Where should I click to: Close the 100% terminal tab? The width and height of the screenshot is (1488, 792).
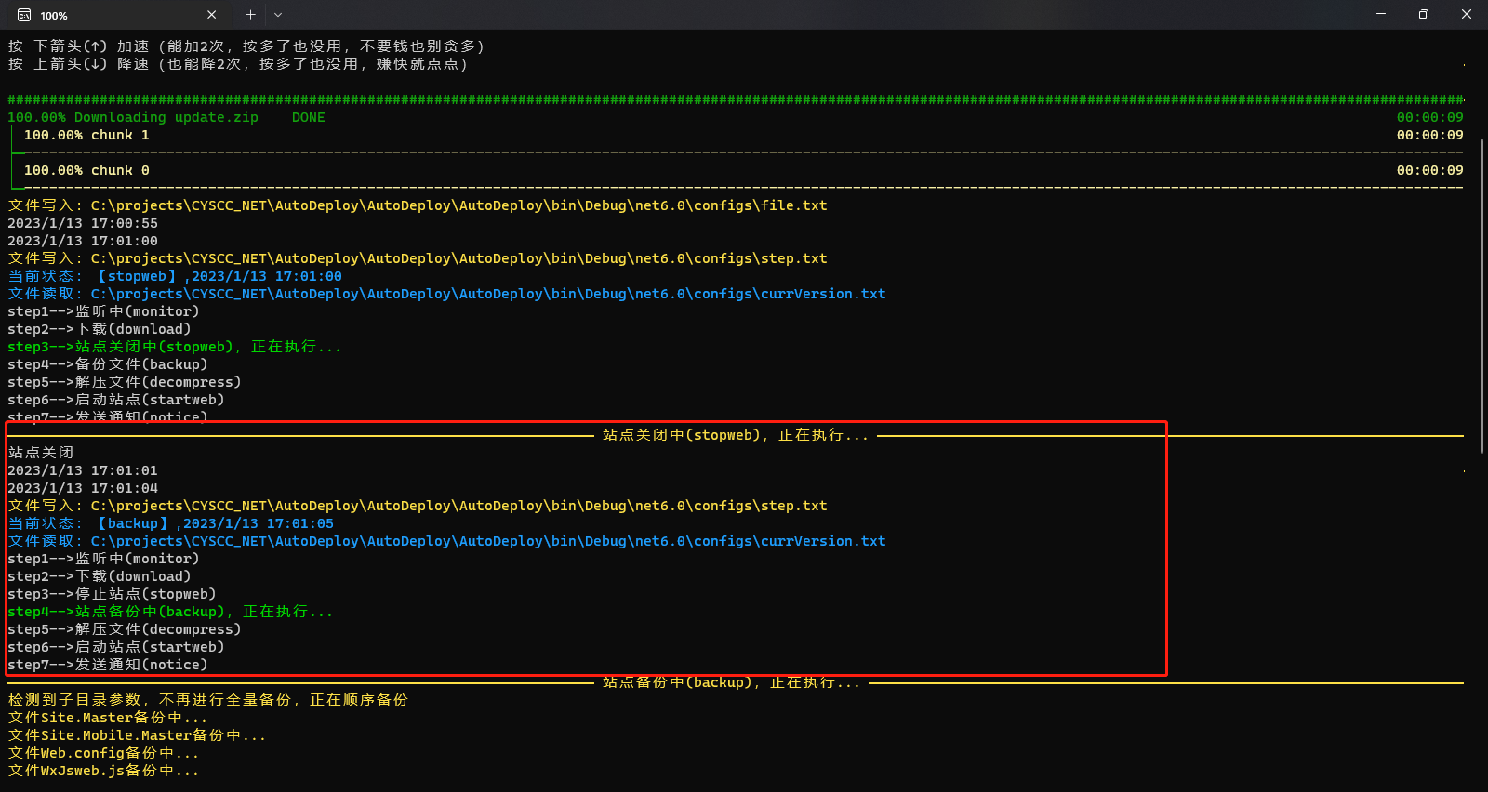click(211, 15)
